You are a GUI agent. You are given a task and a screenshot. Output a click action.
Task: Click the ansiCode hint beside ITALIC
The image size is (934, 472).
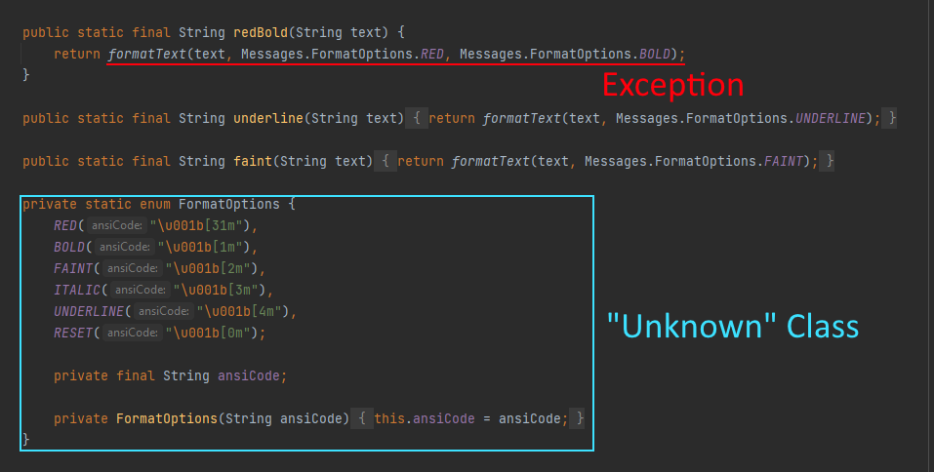(x=140, y=290)
